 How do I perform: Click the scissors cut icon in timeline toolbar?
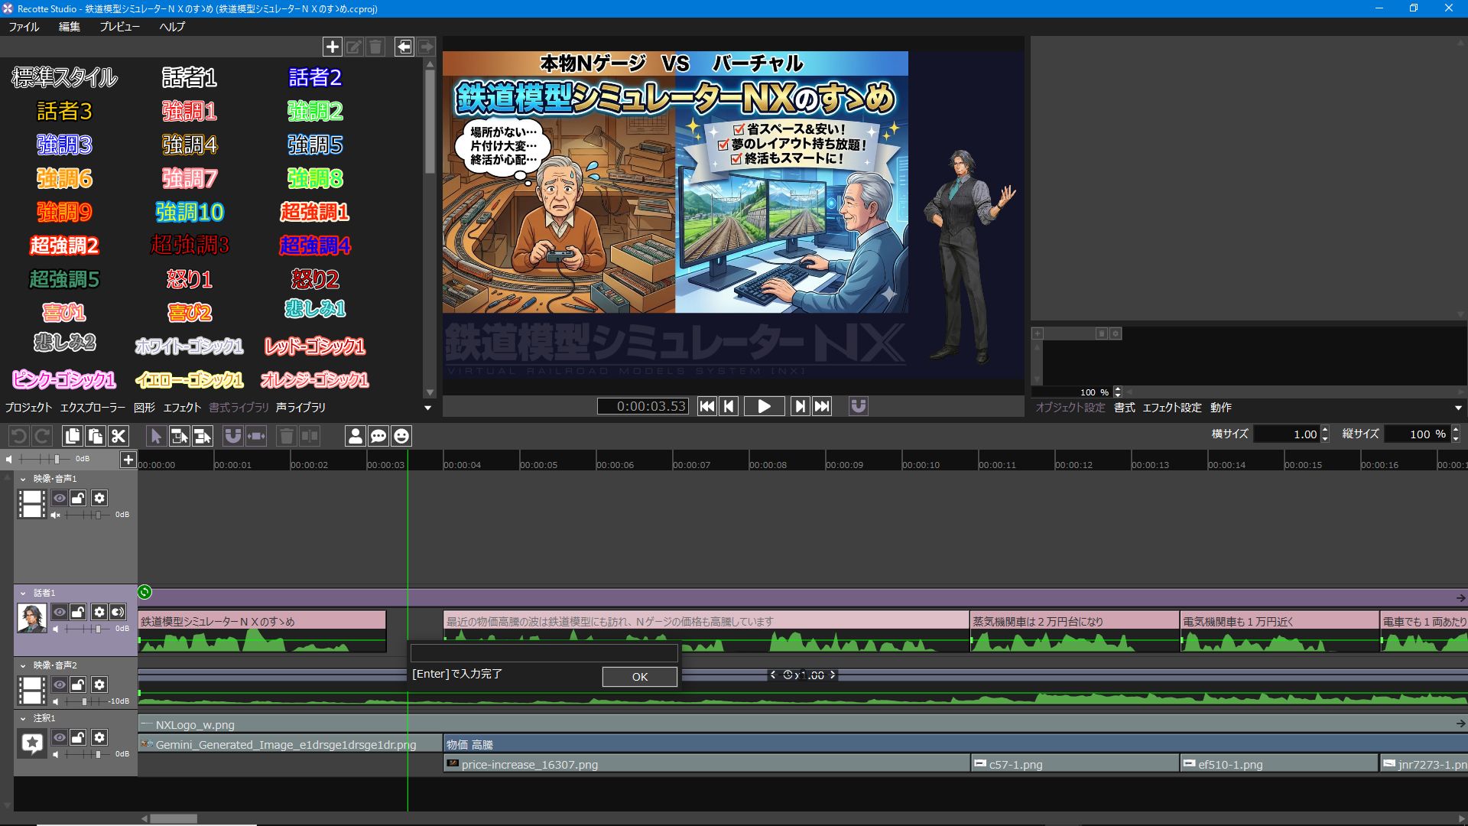coord(119,436)
